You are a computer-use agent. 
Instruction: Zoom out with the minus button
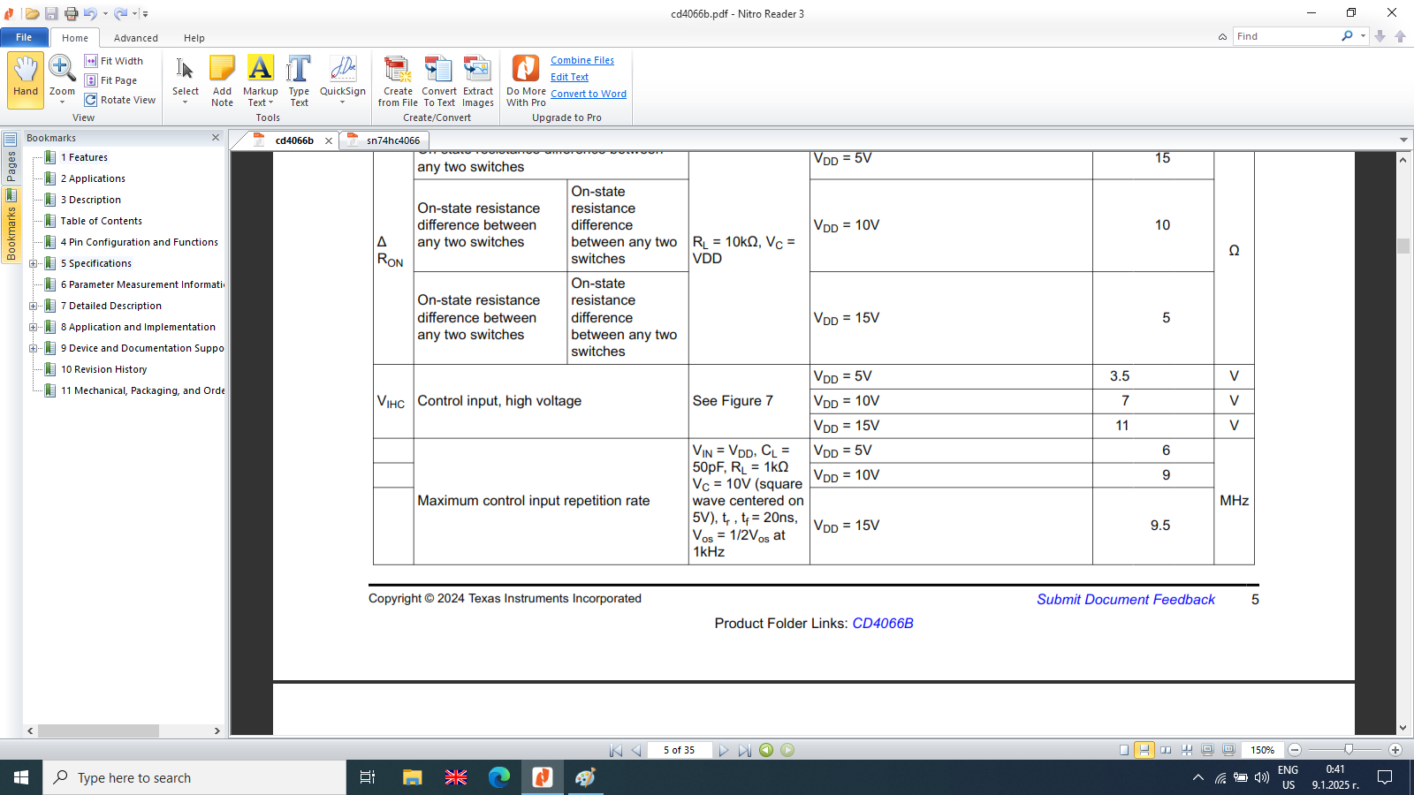(x=1295, y=750)
